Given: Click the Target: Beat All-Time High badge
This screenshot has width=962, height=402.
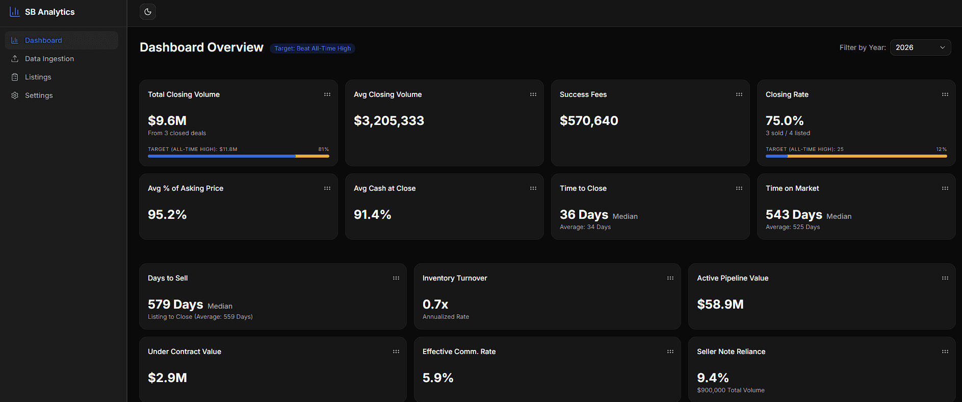Looking at the screenshot, I should [313, 48].
